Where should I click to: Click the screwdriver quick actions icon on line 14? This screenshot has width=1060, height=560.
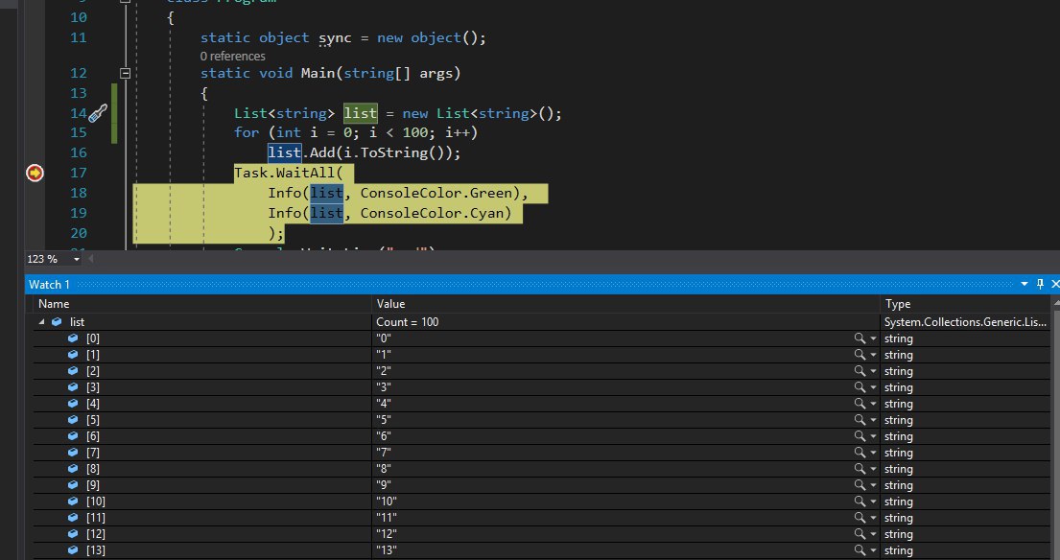tap(98, 113)
